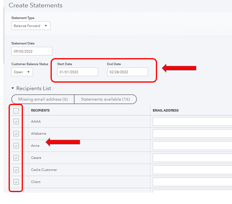Uncheck the Anna recipient checkbox

[x=16, y=146]
